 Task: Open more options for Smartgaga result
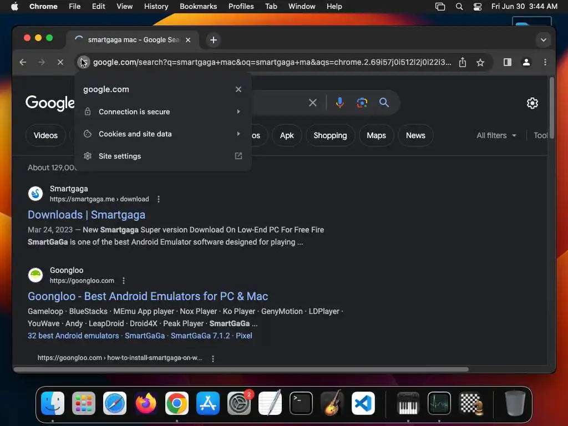click(x=158, y=199)
